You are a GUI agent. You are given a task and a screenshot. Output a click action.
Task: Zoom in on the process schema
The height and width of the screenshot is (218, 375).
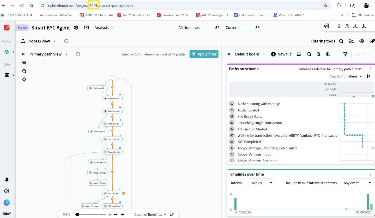pyautogui.click(x=24, y=63)
